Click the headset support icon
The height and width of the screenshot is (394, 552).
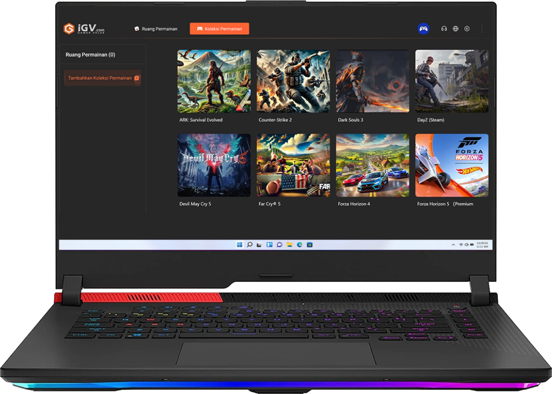[444, 29]
